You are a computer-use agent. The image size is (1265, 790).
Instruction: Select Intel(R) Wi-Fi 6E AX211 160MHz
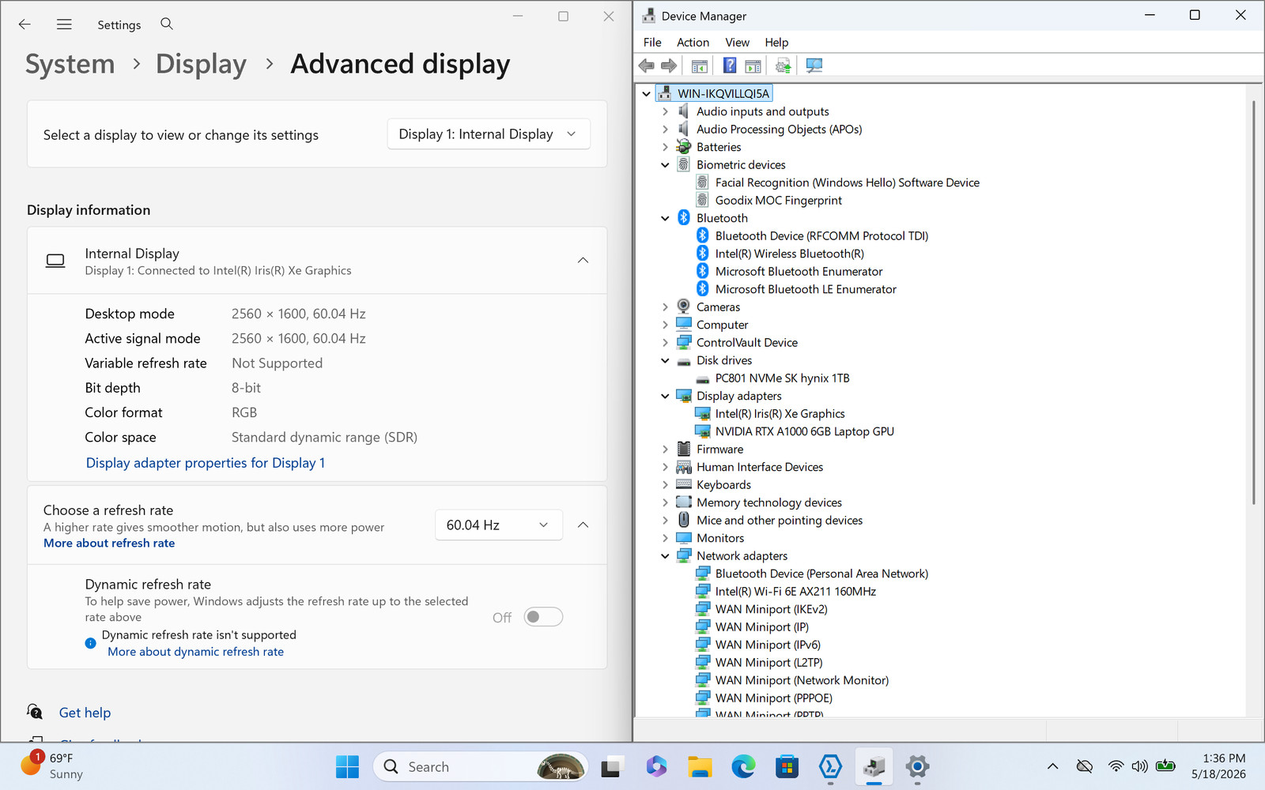point(795,592)
